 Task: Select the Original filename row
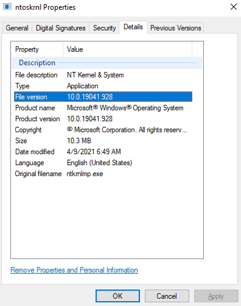(x=103, y=174)
